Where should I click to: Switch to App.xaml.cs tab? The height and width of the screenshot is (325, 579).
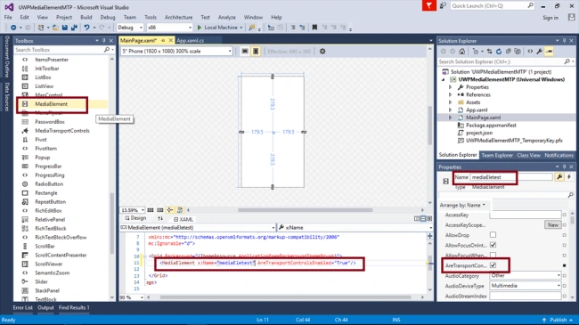coord(190,41)
